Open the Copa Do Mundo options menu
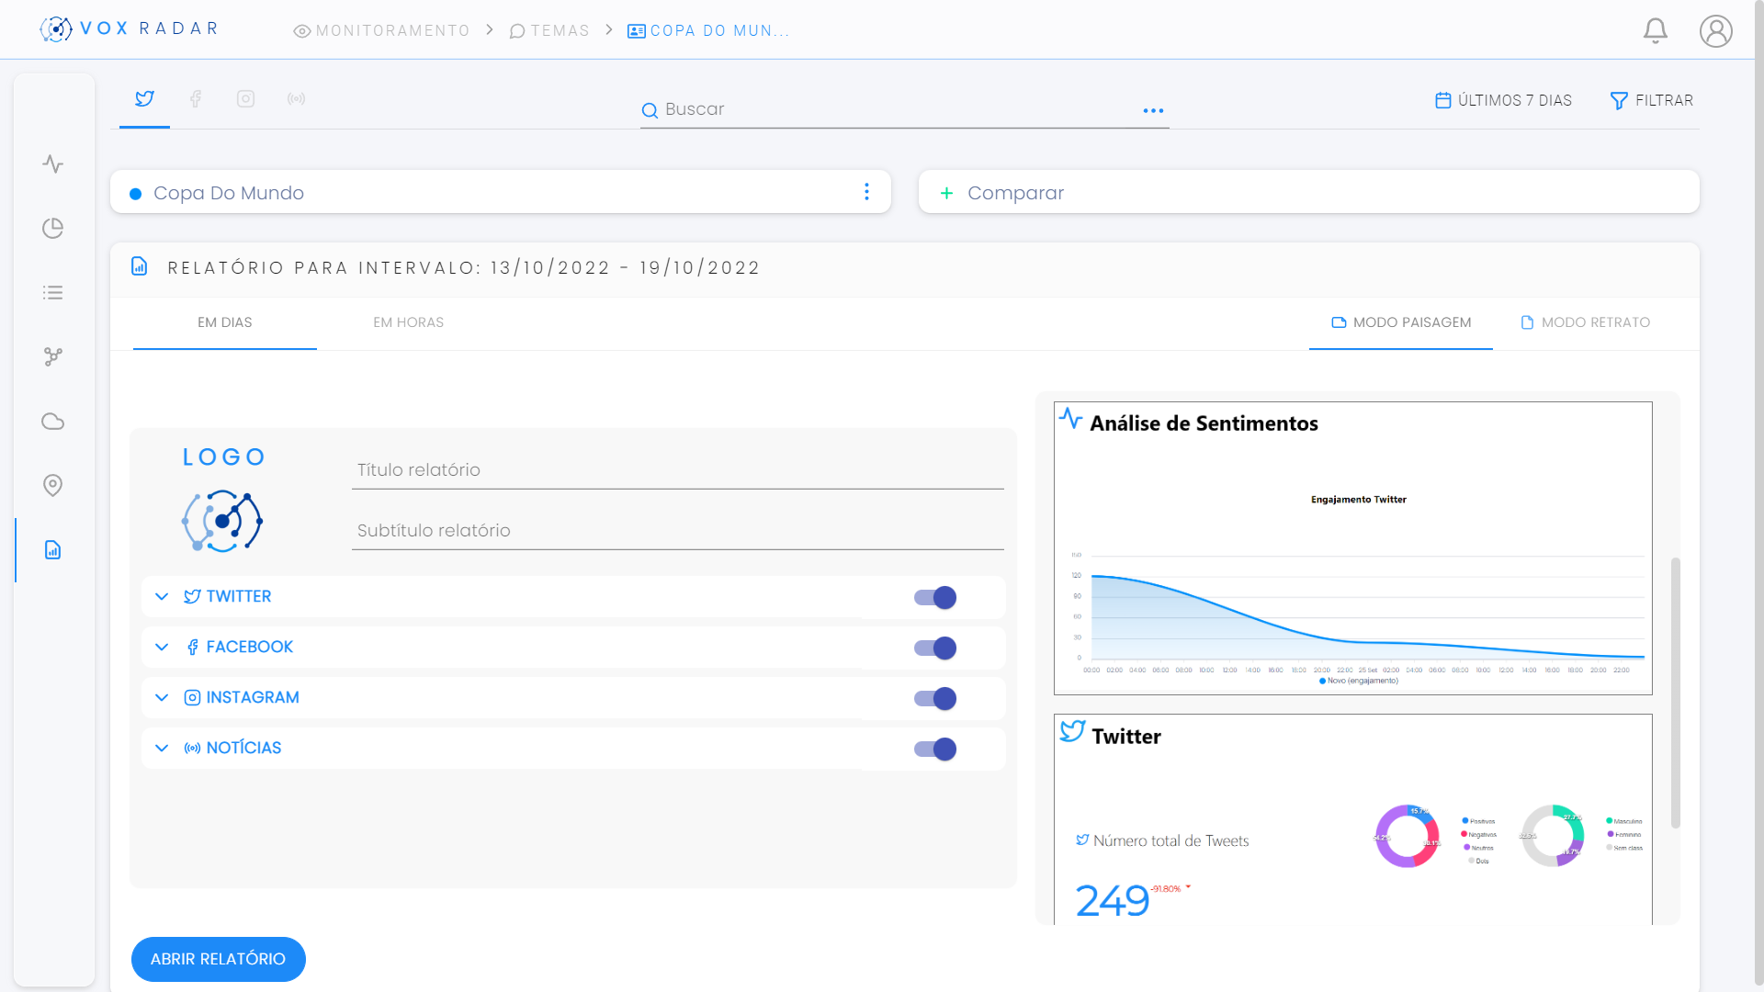 click(x=866, y=192)
